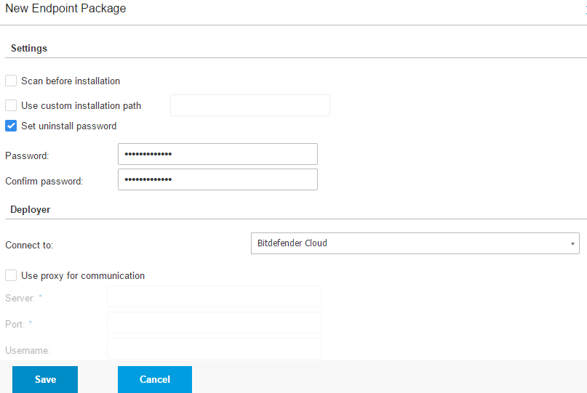This screenshot has width=587, height=393.
Task: Select the proxy Port input field
Action: [x=214, y=323]
